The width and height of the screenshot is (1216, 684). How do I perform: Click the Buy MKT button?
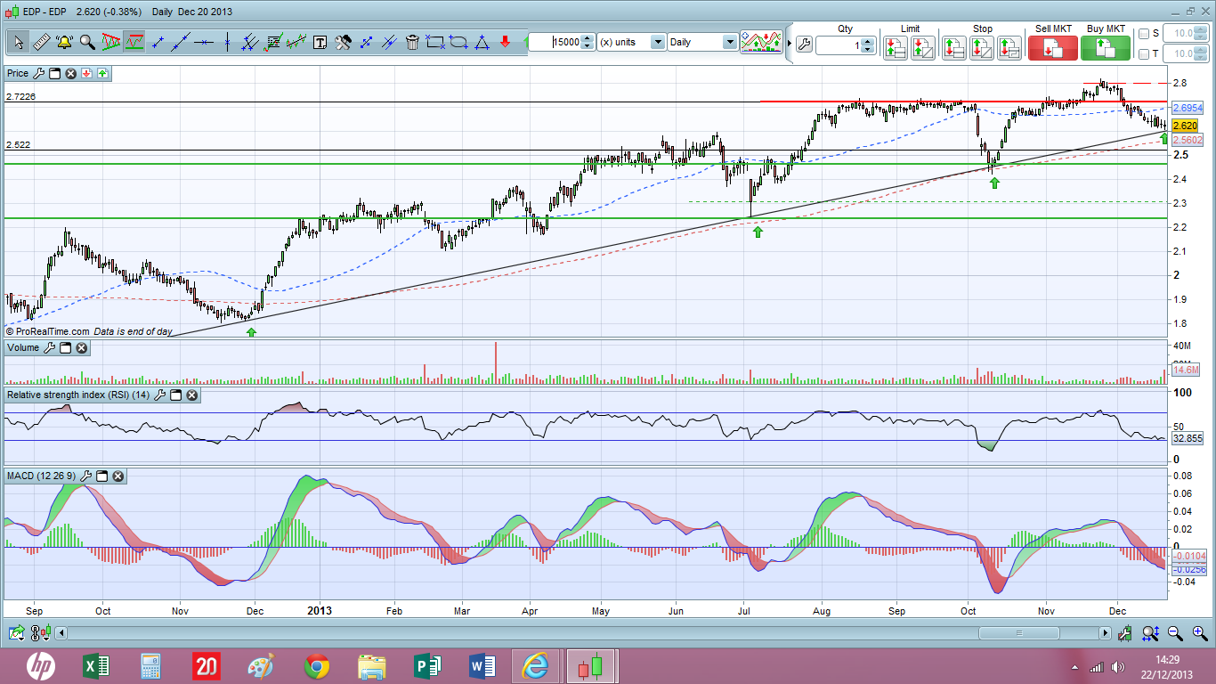coord(1105,47)
